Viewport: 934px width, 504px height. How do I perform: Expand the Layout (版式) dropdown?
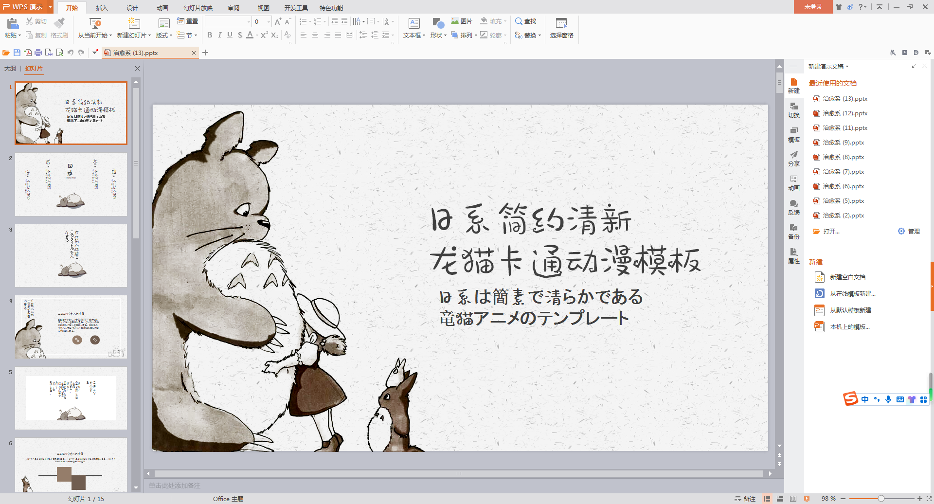[x=164, y=35]
